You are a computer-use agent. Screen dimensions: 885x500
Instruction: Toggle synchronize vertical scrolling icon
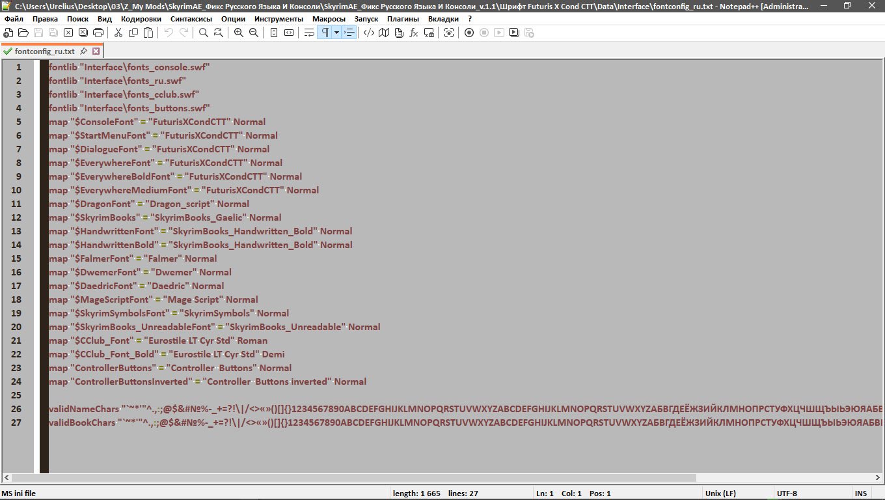click(x=274, y=33)
